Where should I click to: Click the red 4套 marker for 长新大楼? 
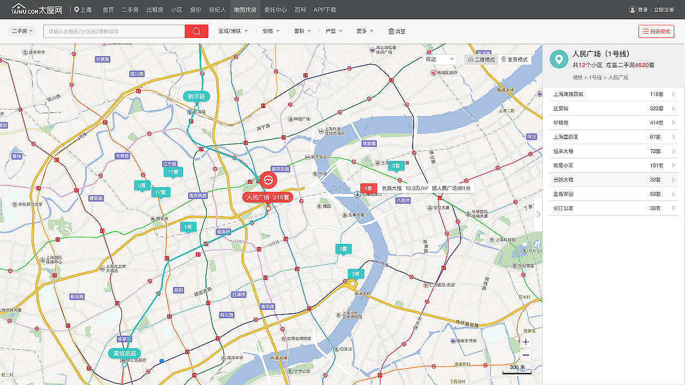pos(368,188)
